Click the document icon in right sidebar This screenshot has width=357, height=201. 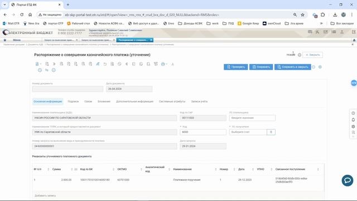353,132
